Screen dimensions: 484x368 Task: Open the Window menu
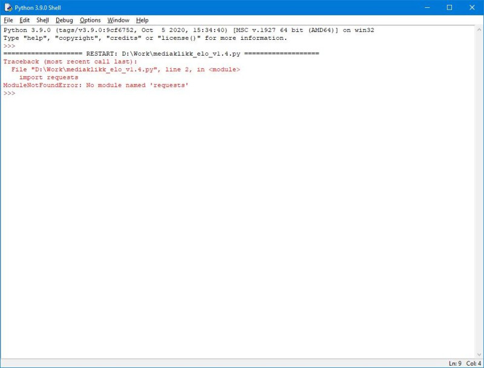(x=118, y=21)
